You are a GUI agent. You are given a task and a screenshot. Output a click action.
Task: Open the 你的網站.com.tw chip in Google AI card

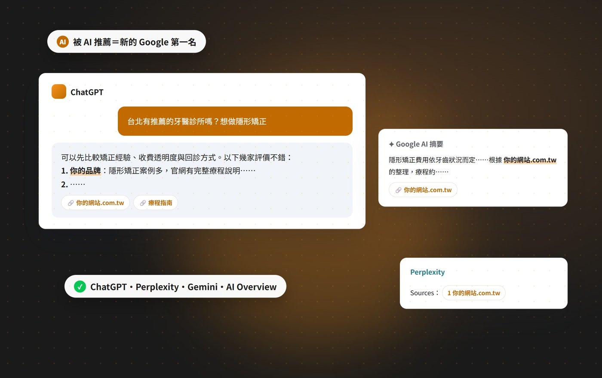click(423, 190)
